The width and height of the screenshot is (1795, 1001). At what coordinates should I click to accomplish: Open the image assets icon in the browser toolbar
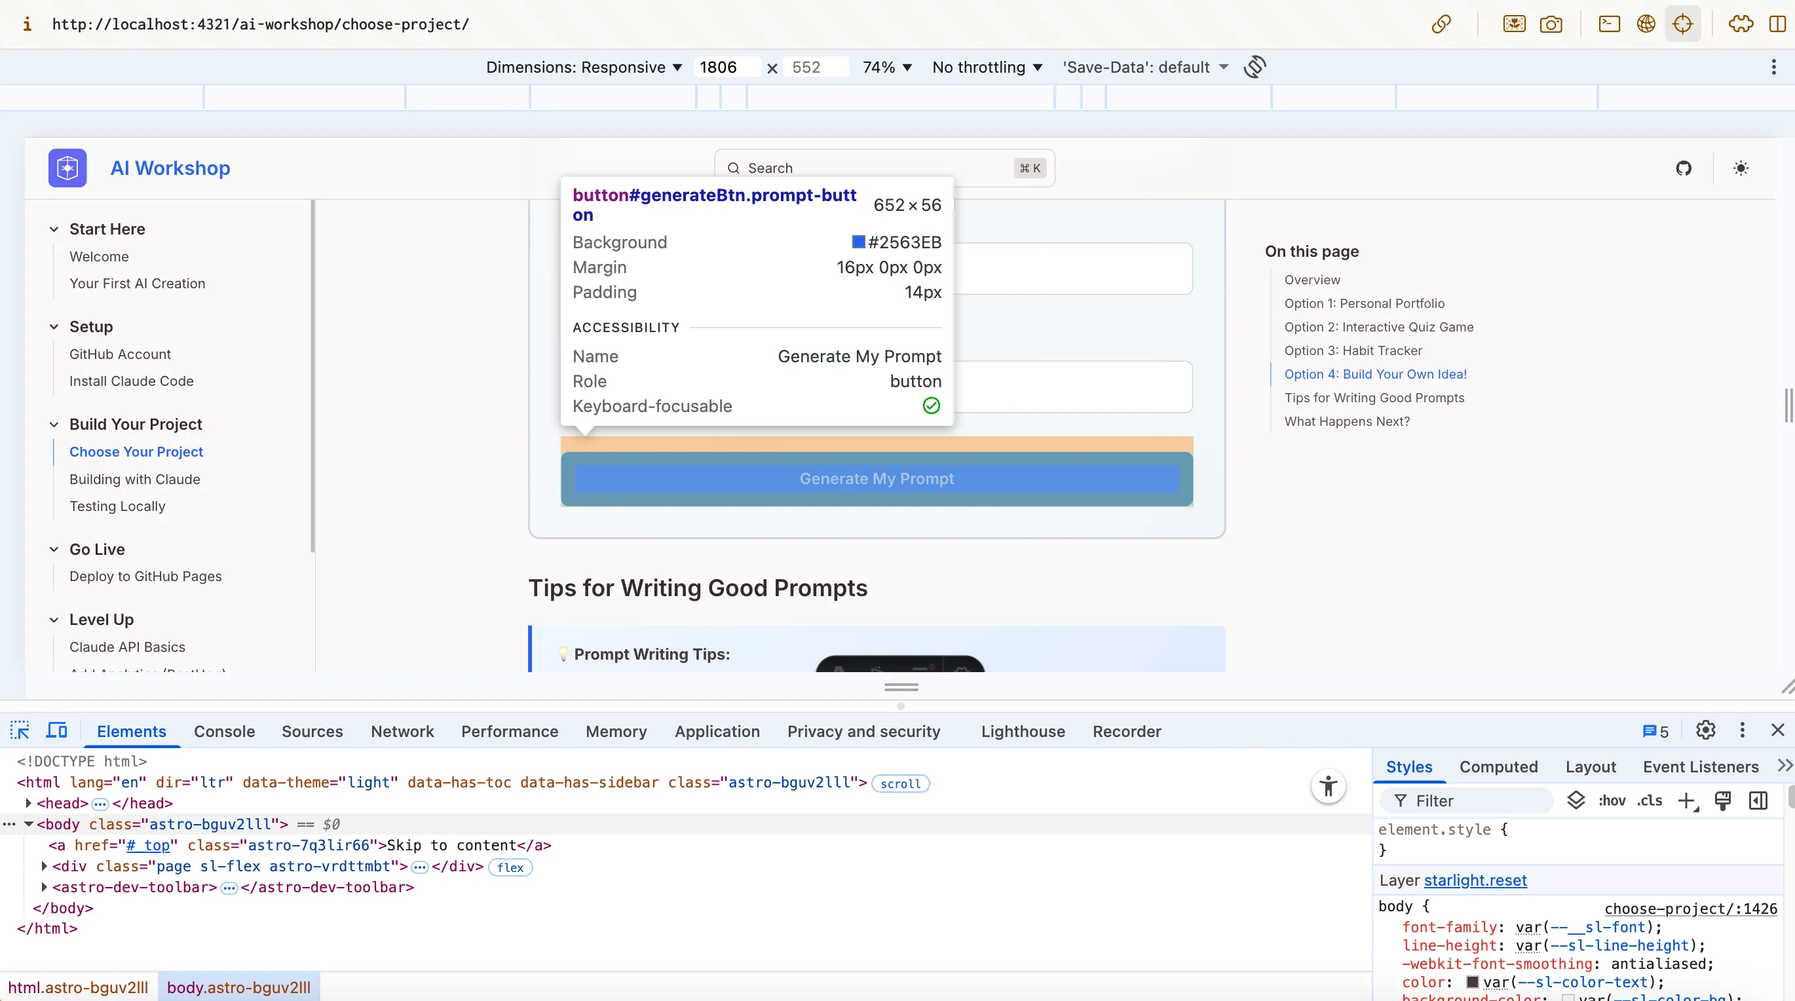[x=1514, y=24]
